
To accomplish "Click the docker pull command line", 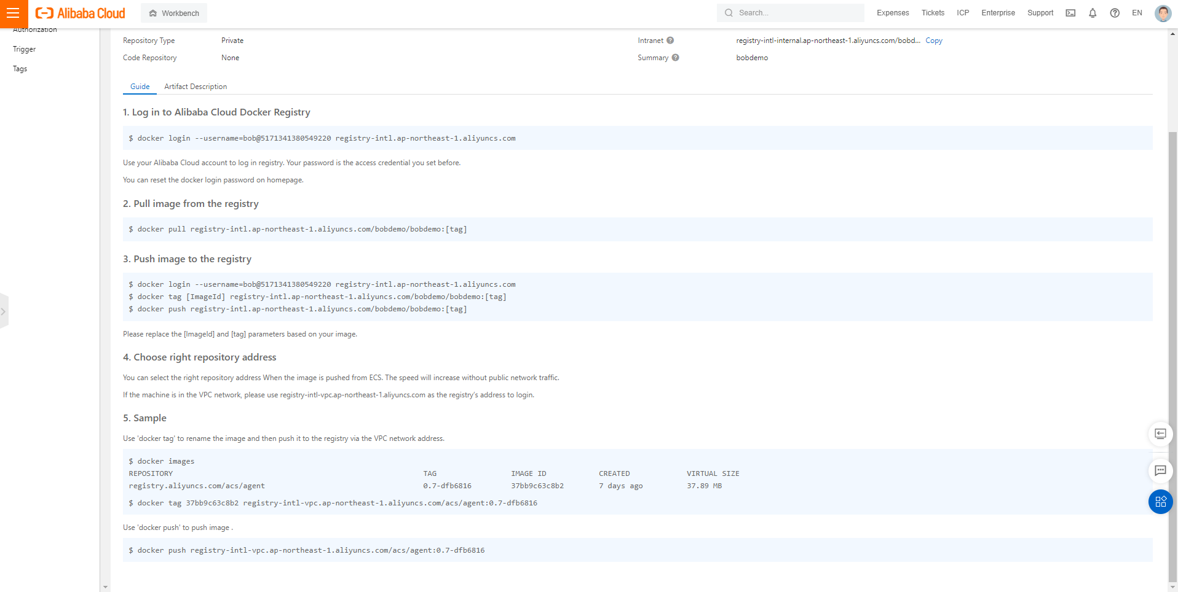I will pos(298,229).
